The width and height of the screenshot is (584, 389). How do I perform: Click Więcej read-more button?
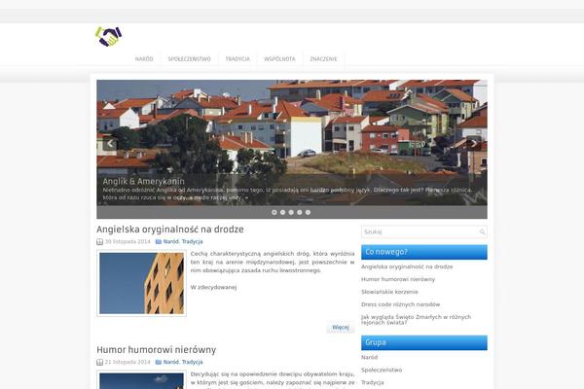[x=341, y=327]
